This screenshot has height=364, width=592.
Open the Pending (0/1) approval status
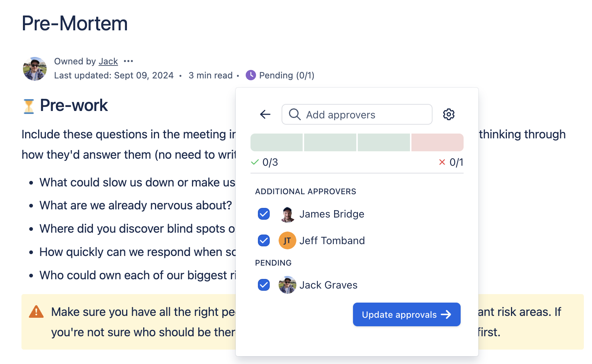(x=286, y=75)
